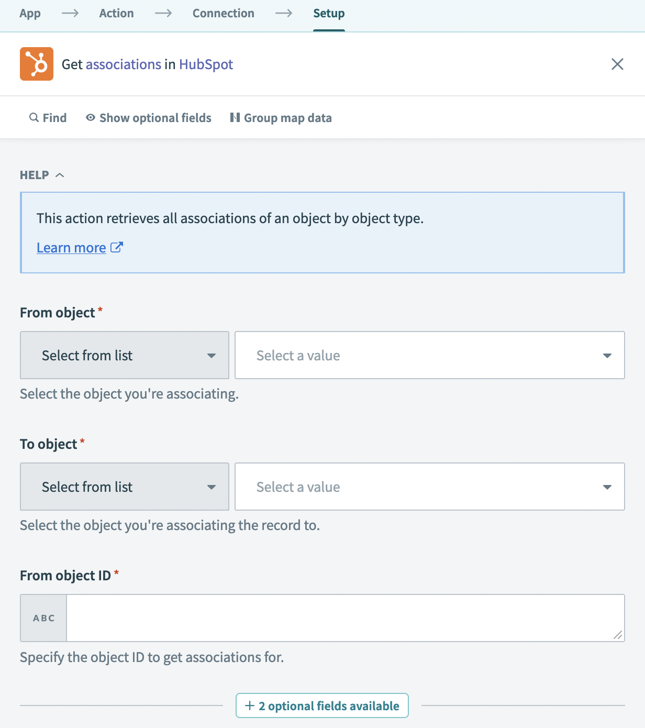Select the Setup step tab
This screenshot has height=728, width=645.
[x=329, y=14]
